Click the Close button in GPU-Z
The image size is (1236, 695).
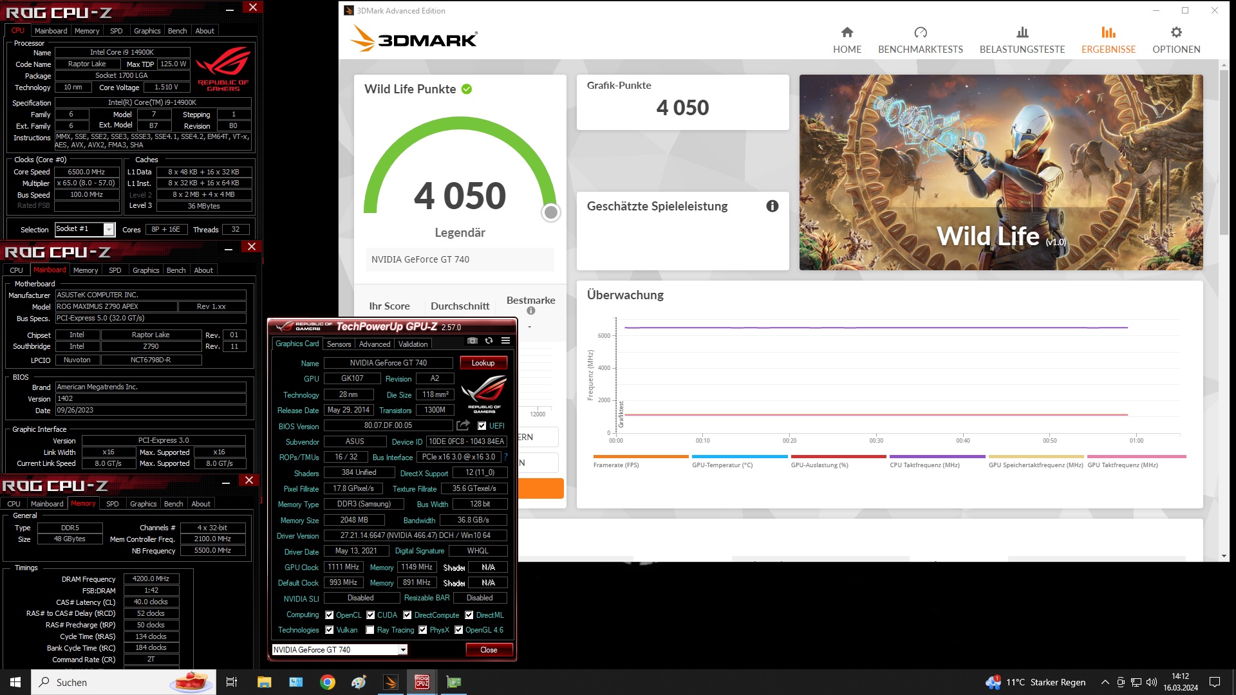pyautogui.click(x=489, y=650)
